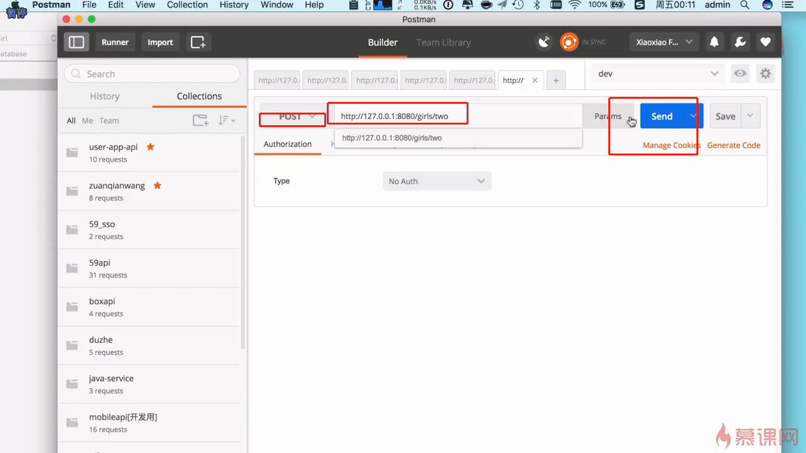This screenshot has height=453, width=806.
Task: Star icon next to user-app-api
Action: [150, 147]
